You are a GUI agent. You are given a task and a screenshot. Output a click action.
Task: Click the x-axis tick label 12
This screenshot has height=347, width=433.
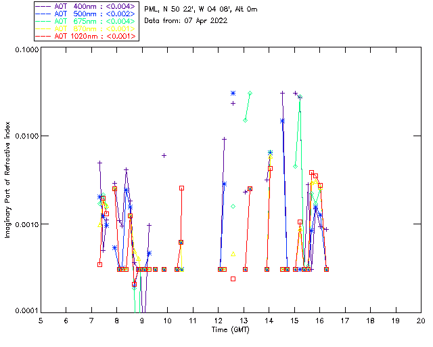(218, 320)
